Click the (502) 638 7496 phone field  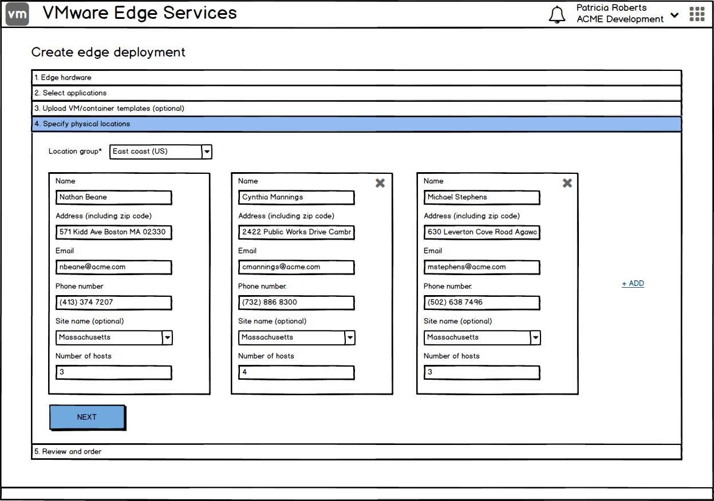(482, 303)
